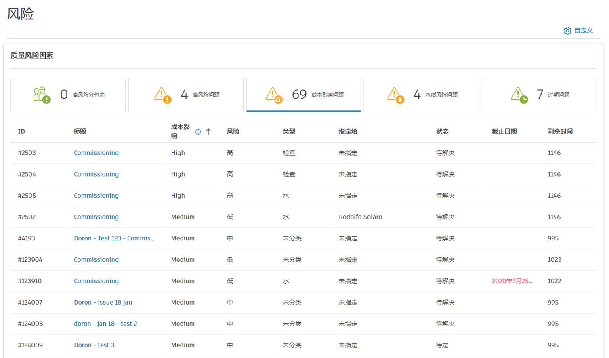Click the #123910 ID cell
The image size is (609, 358).
pyautogui.click(x=29, y=281)
